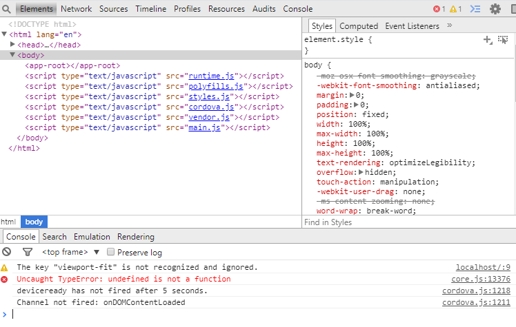Image resolution: width=516 pixels, height=327 pixels.
Task: Open the vendor.js script link
Action: click(208, 117)
